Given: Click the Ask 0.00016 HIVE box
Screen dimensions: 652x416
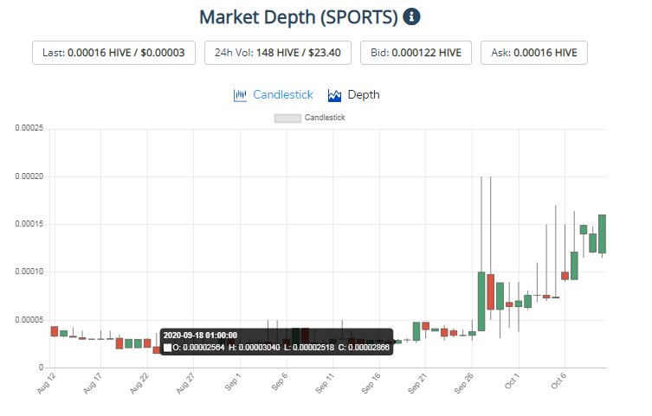Looking at the screenshot, I should tap(534, 53).
